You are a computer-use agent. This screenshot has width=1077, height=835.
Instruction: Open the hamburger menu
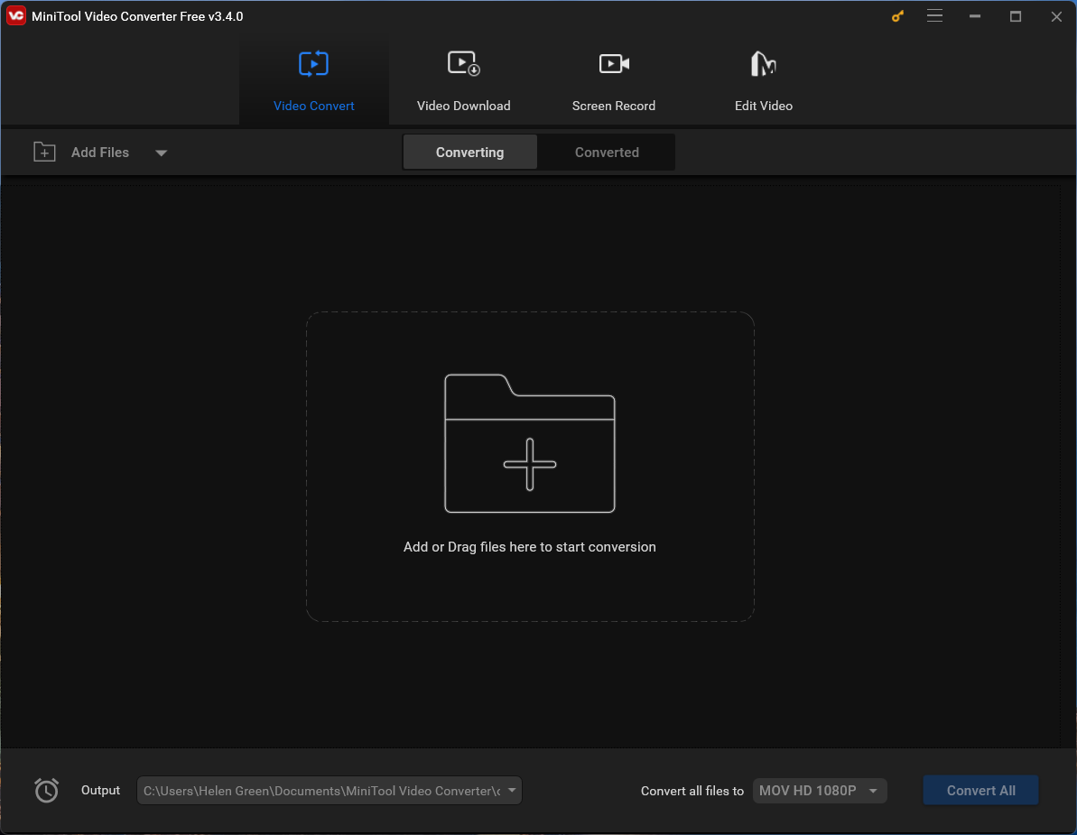934,15
